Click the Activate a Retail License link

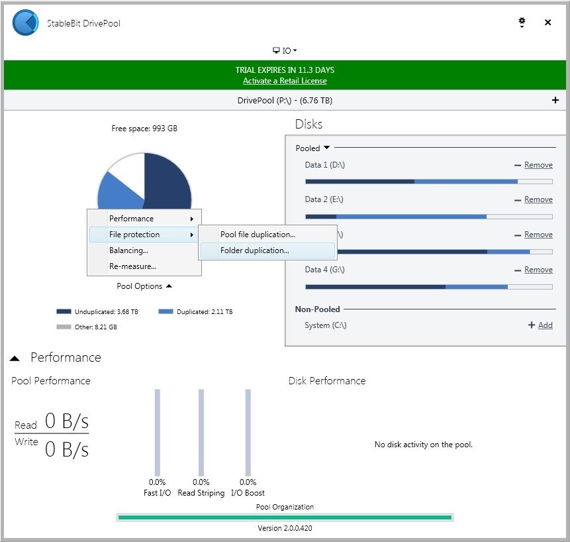(285, 81)
